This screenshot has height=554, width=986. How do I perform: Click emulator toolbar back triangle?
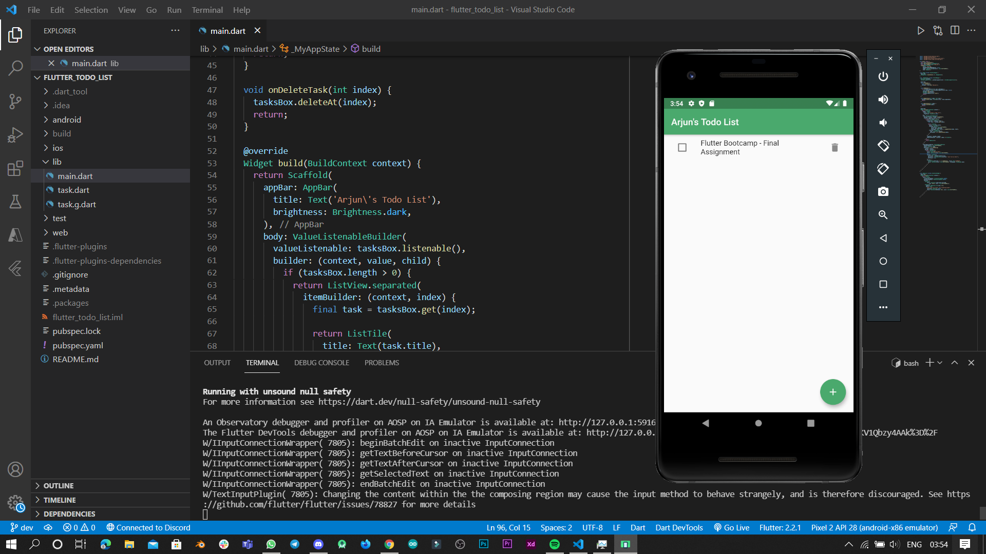point(883,238)
